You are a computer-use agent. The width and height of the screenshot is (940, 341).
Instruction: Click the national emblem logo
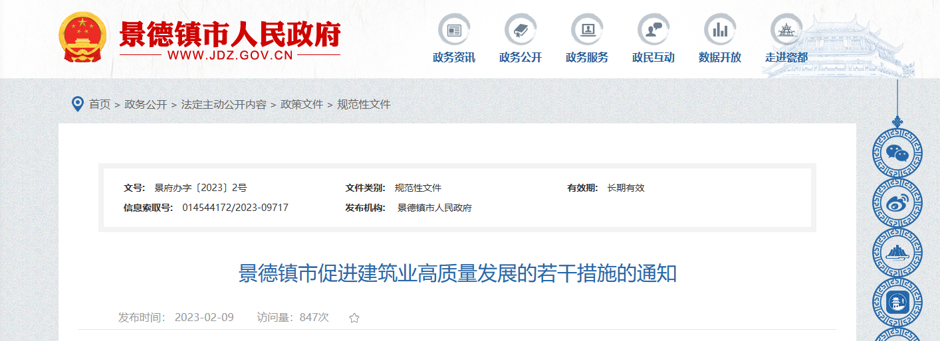coord(82,37)
